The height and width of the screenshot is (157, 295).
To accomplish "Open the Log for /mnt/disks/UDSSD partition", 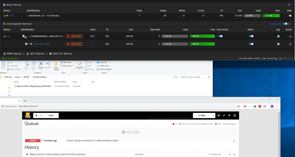I will tap(278, 44).
